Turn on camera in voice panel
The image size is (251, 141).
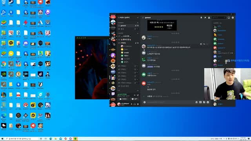[123, 99]
